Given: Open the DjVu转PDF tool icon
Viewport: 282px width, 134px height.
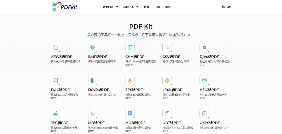Looking at the screenshot, I should click(x=204, y=47).
